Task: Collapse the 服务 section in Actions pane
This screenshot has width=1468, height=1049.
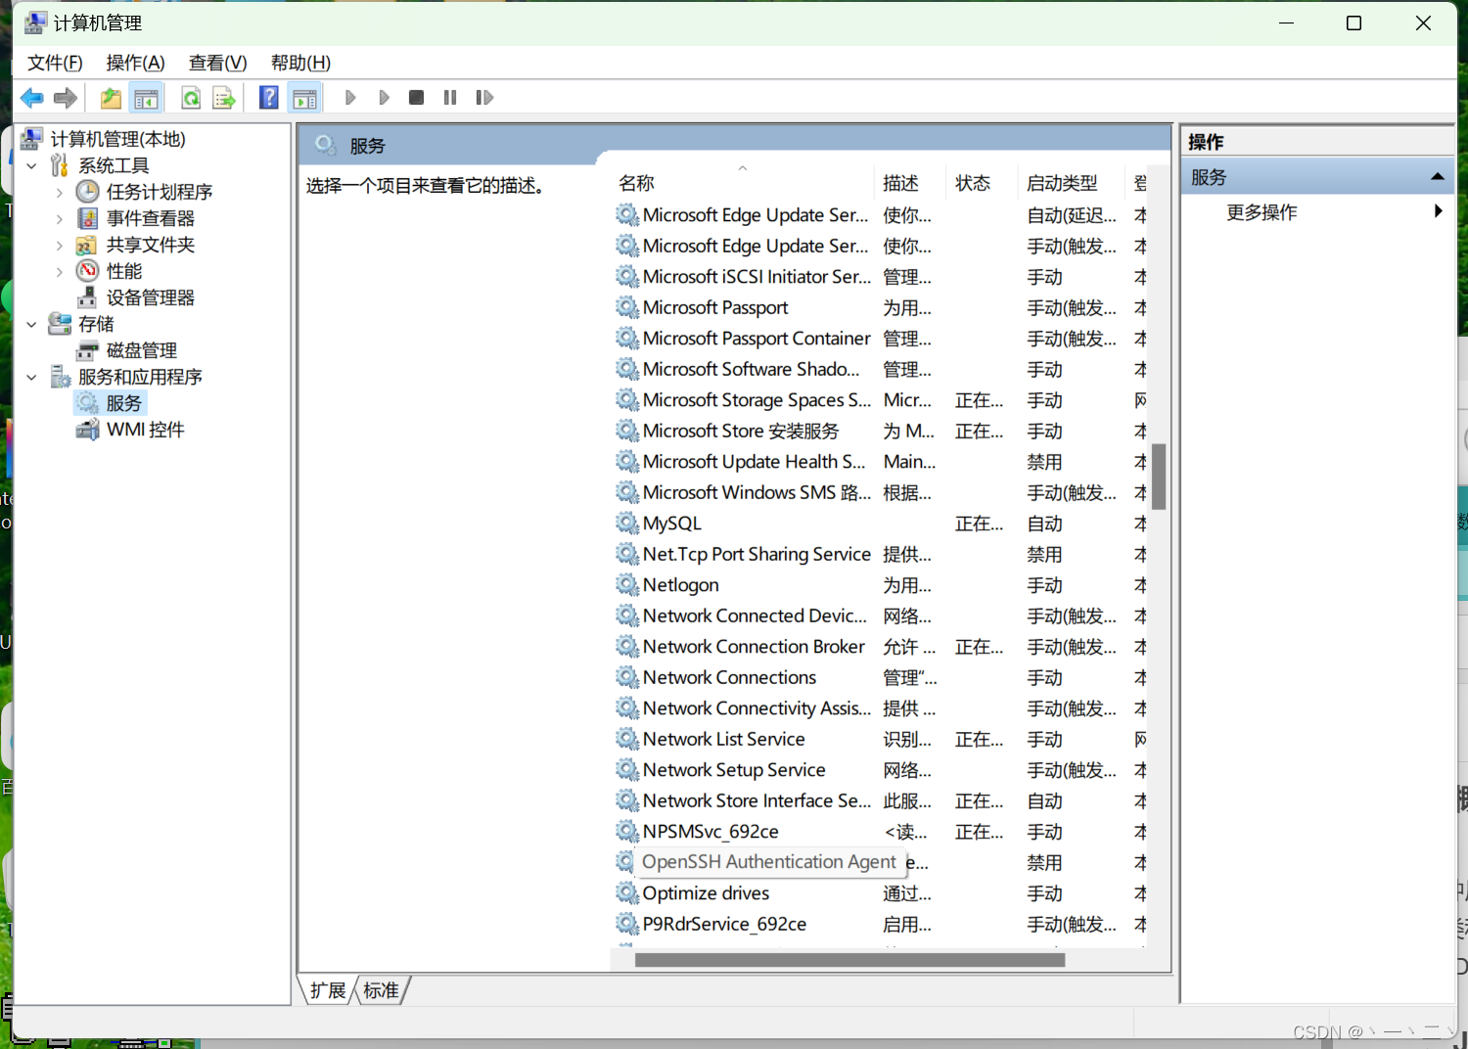Action: point(1437,177)
